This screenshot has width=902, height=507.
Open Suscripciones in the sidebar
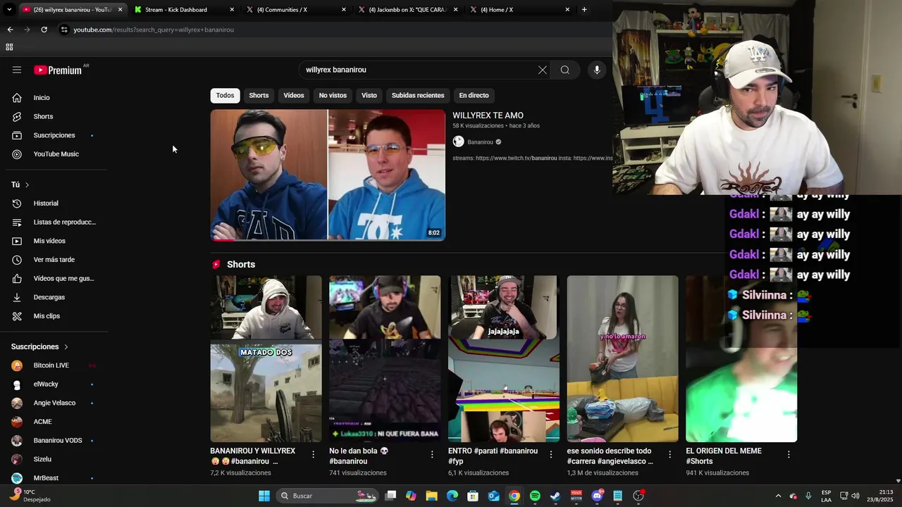click(x=54, y=135)
